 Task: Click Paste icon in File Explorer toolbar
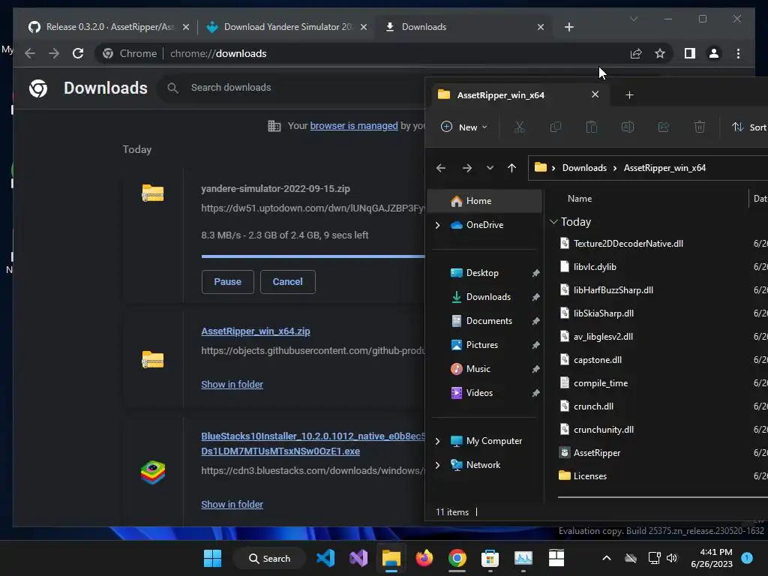[591, 127]
